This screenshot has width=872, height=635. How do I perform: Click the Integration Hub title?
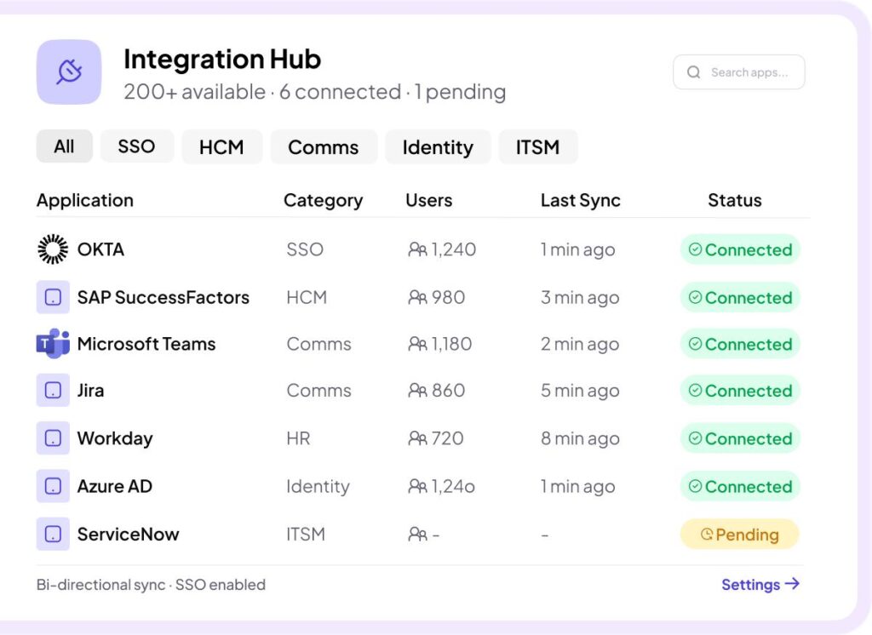coord(222,59)
